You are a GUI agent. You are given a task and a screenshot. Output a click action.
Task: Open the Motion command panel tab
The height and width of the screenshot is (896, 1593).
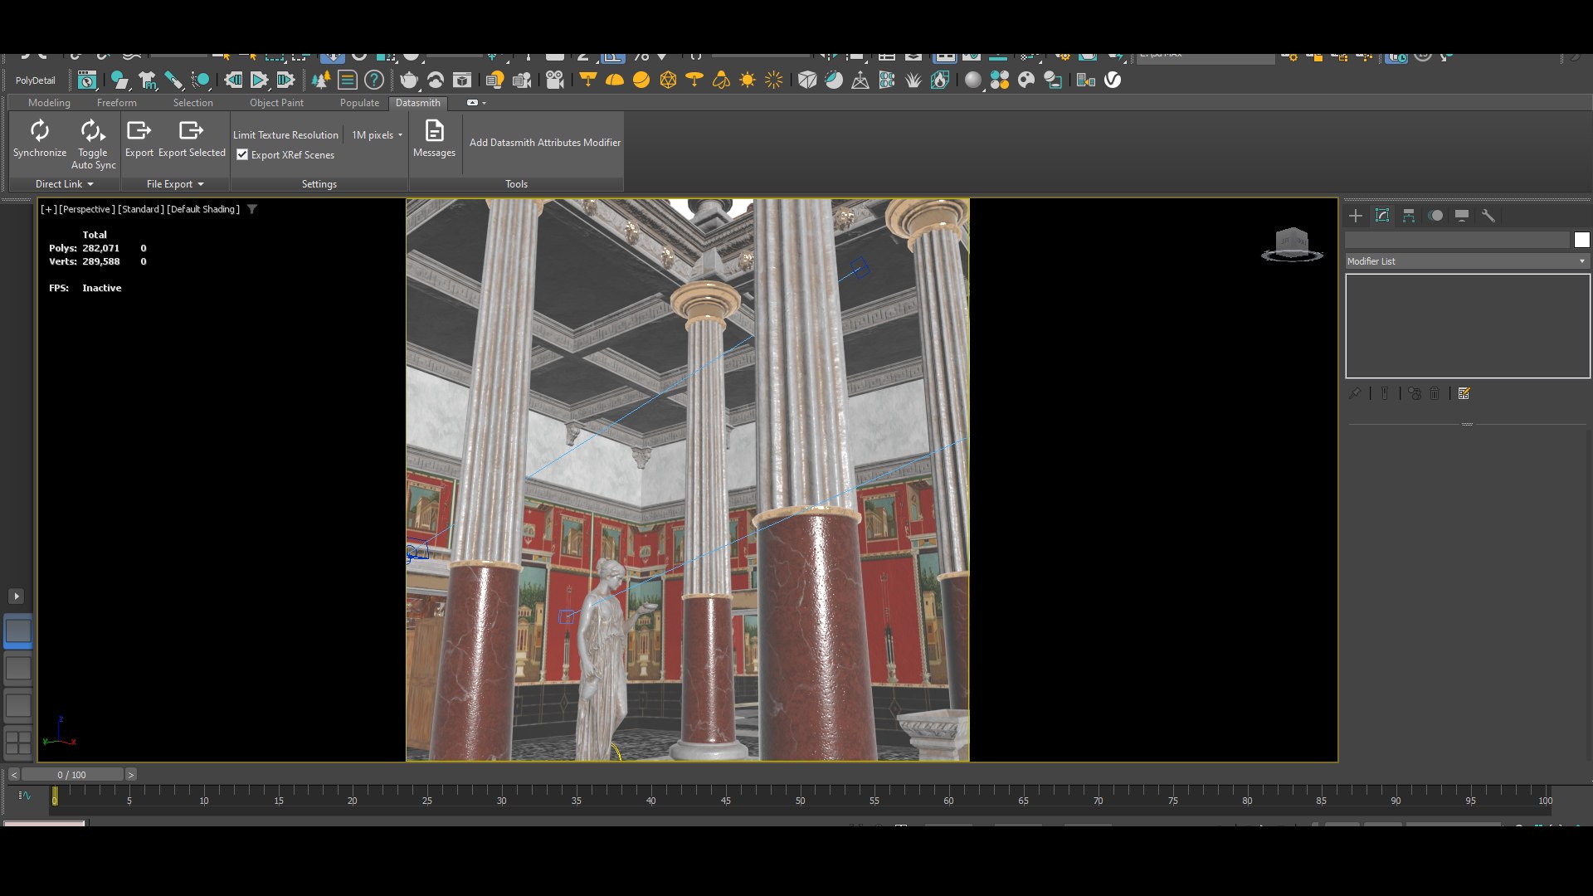coord(1435,216)
